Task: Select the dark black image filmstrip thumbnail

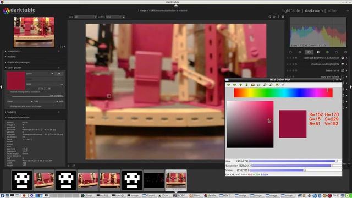Action: pyautogui.click(x=154, y=180)
